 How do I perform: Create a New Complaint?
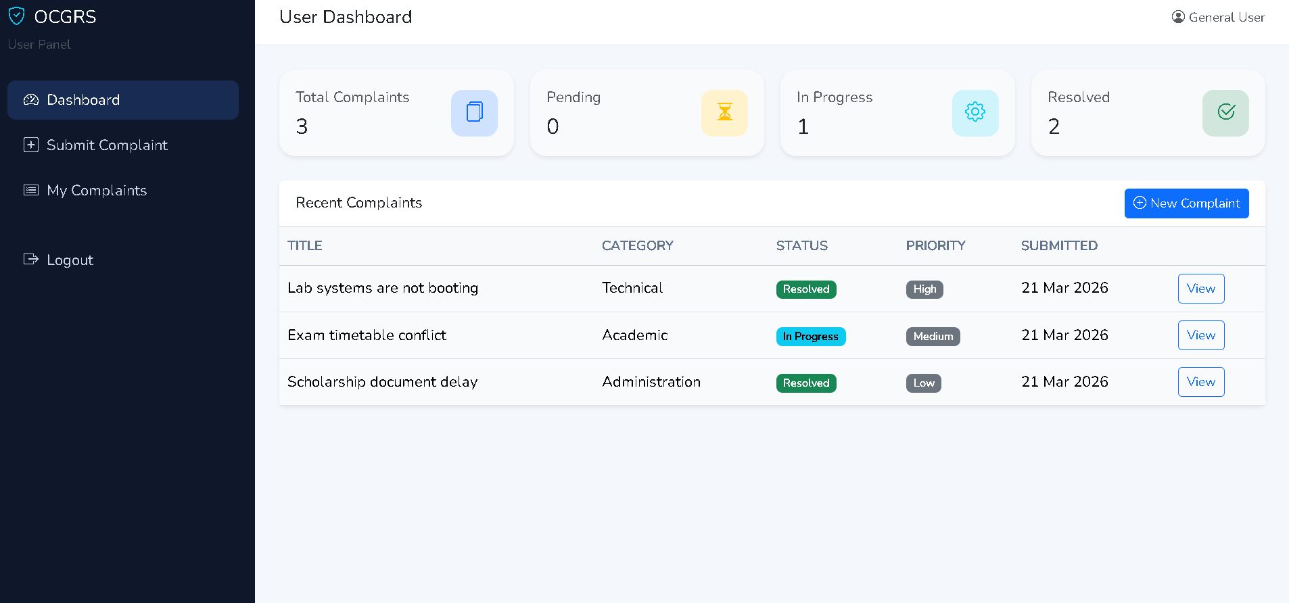pos(1186,203)
